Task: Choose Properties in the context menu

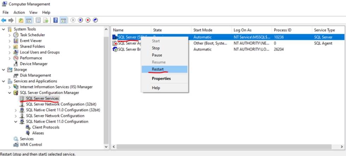Action: (165, 78)
